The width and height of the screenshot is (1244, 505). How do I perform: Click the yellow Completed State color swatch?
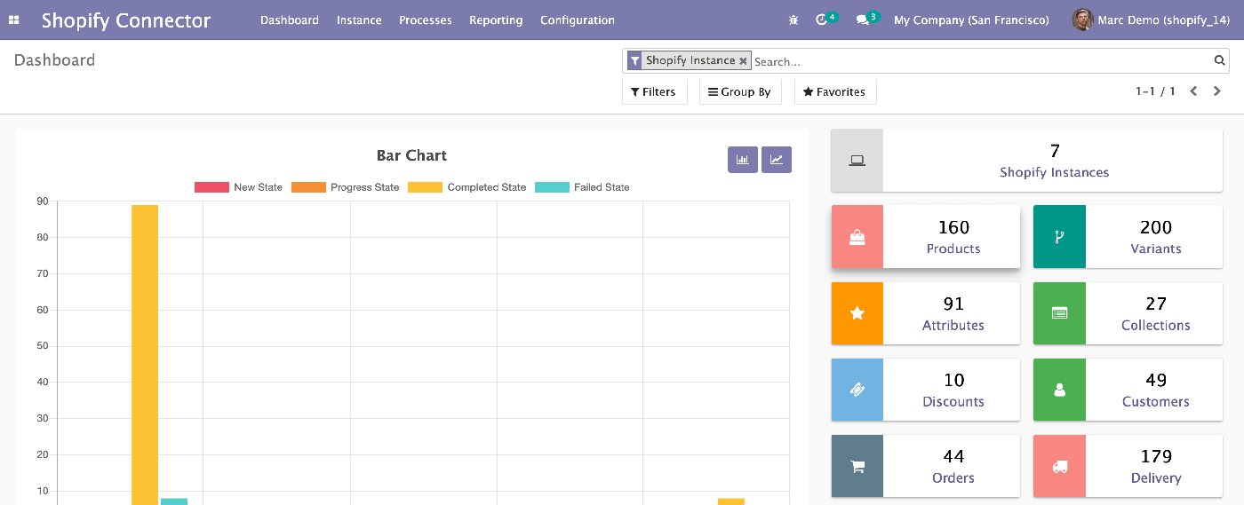(x=426, y=187)
